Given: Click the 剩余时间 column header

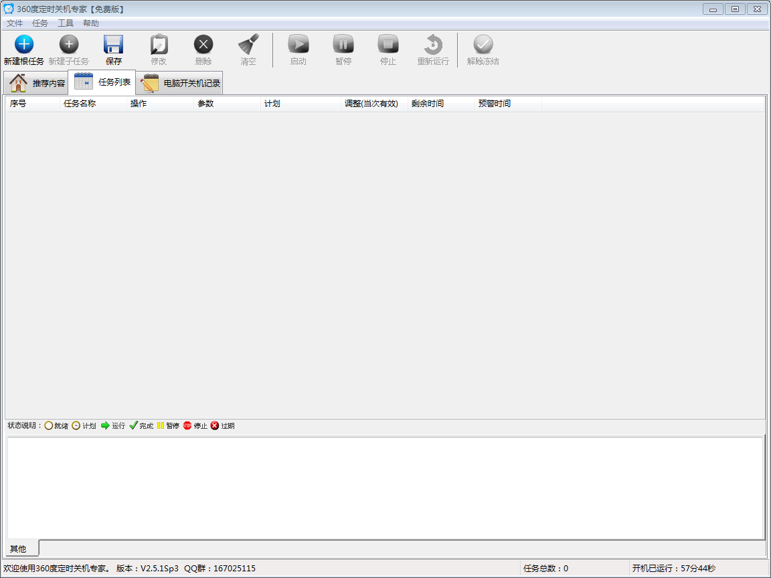Looking at the screenshot, I should click(x=428, y=104).
